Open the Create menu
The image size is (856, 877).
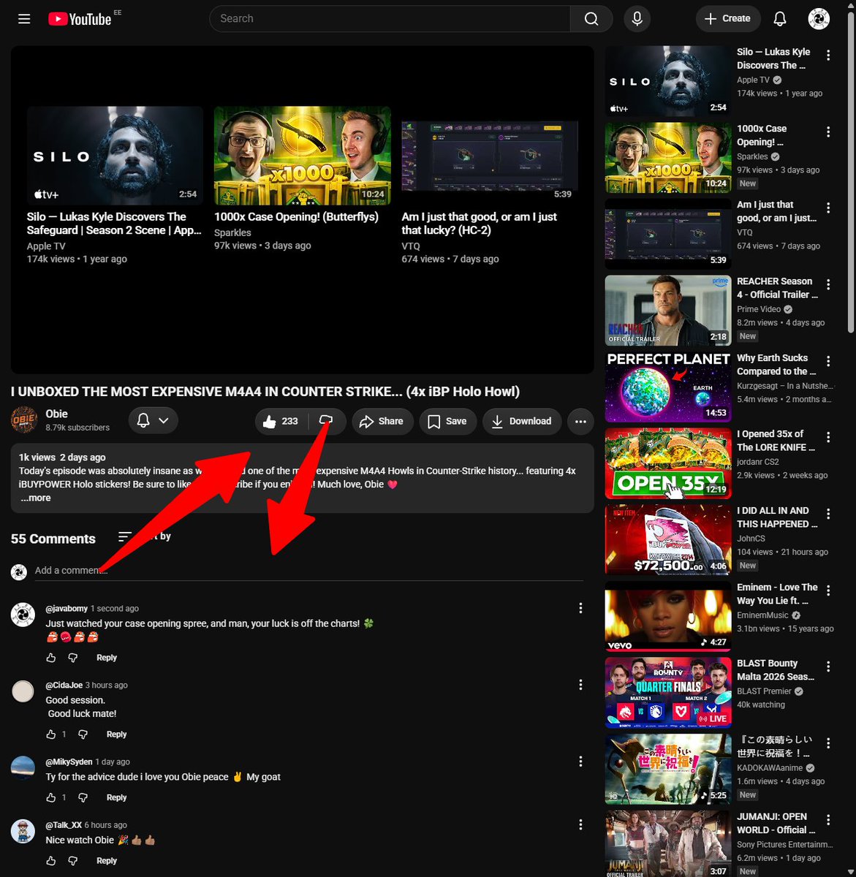(728, 19)
